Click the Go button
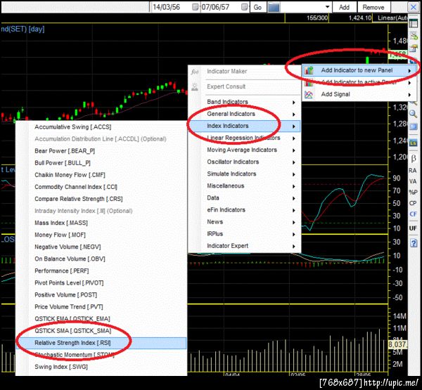The width and height of the screenshot is (422, 390). click(257, 7)
